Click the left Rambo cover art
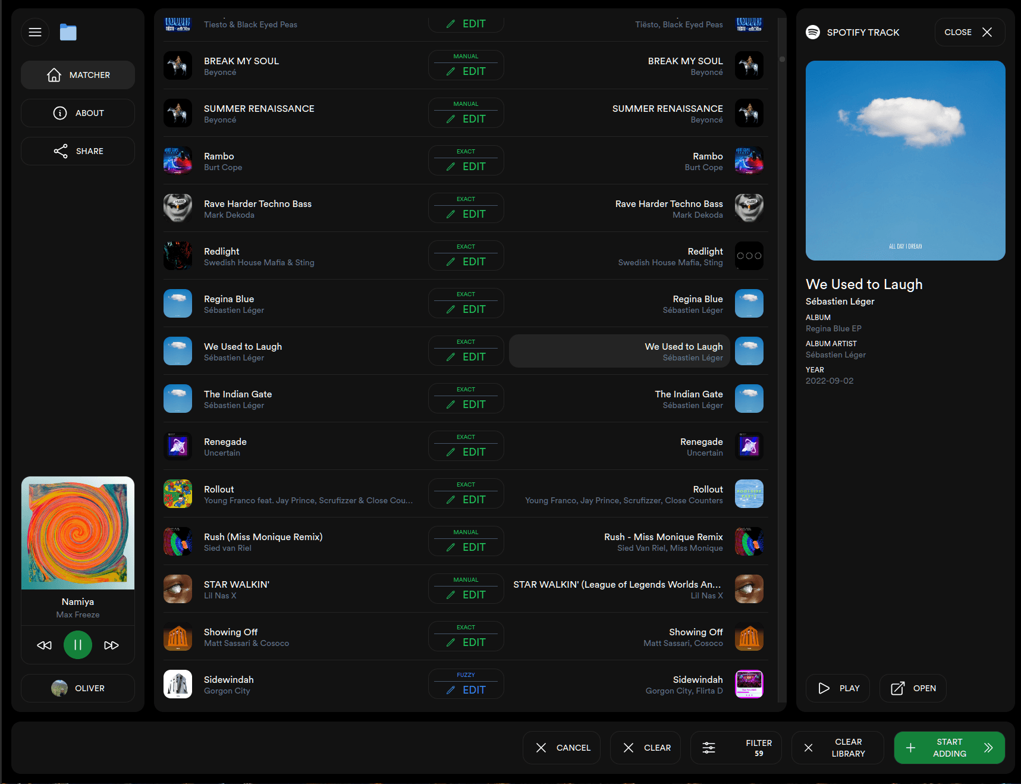 [178, 161]
